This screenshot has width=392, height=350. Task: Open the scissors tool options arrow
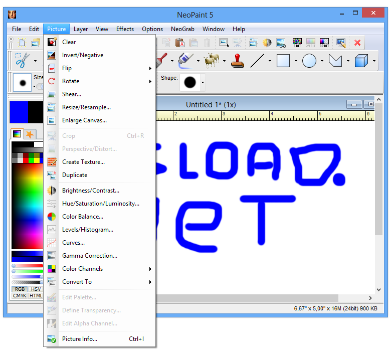click(x=35, y=61)
